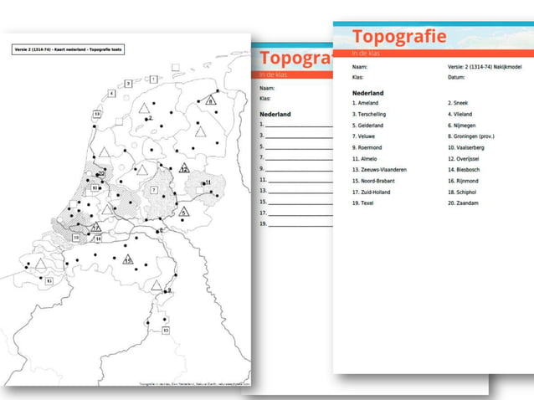The image size is (534, 400).
Task: Select answer '20. Zaandam'
Action: click(x=463, y=203)
